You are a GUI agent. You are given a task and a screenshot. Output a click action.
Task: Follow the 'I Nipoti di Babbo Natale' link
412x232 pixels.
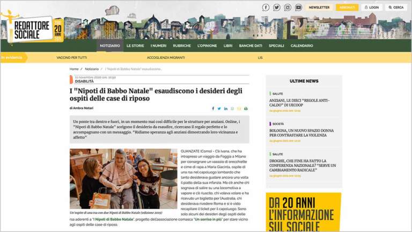[x=113, y=219]
